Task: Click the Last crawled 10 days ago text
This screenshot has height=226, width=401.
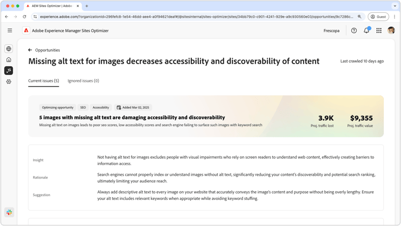Action: [362, 61]
